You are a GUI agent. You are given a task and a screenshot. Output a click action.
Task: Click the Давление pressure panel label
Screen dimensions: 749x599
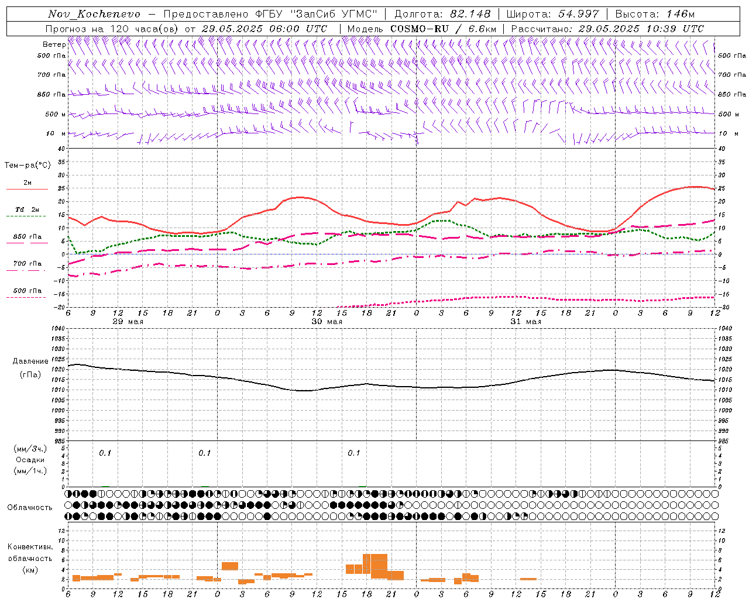click(30, 362)
